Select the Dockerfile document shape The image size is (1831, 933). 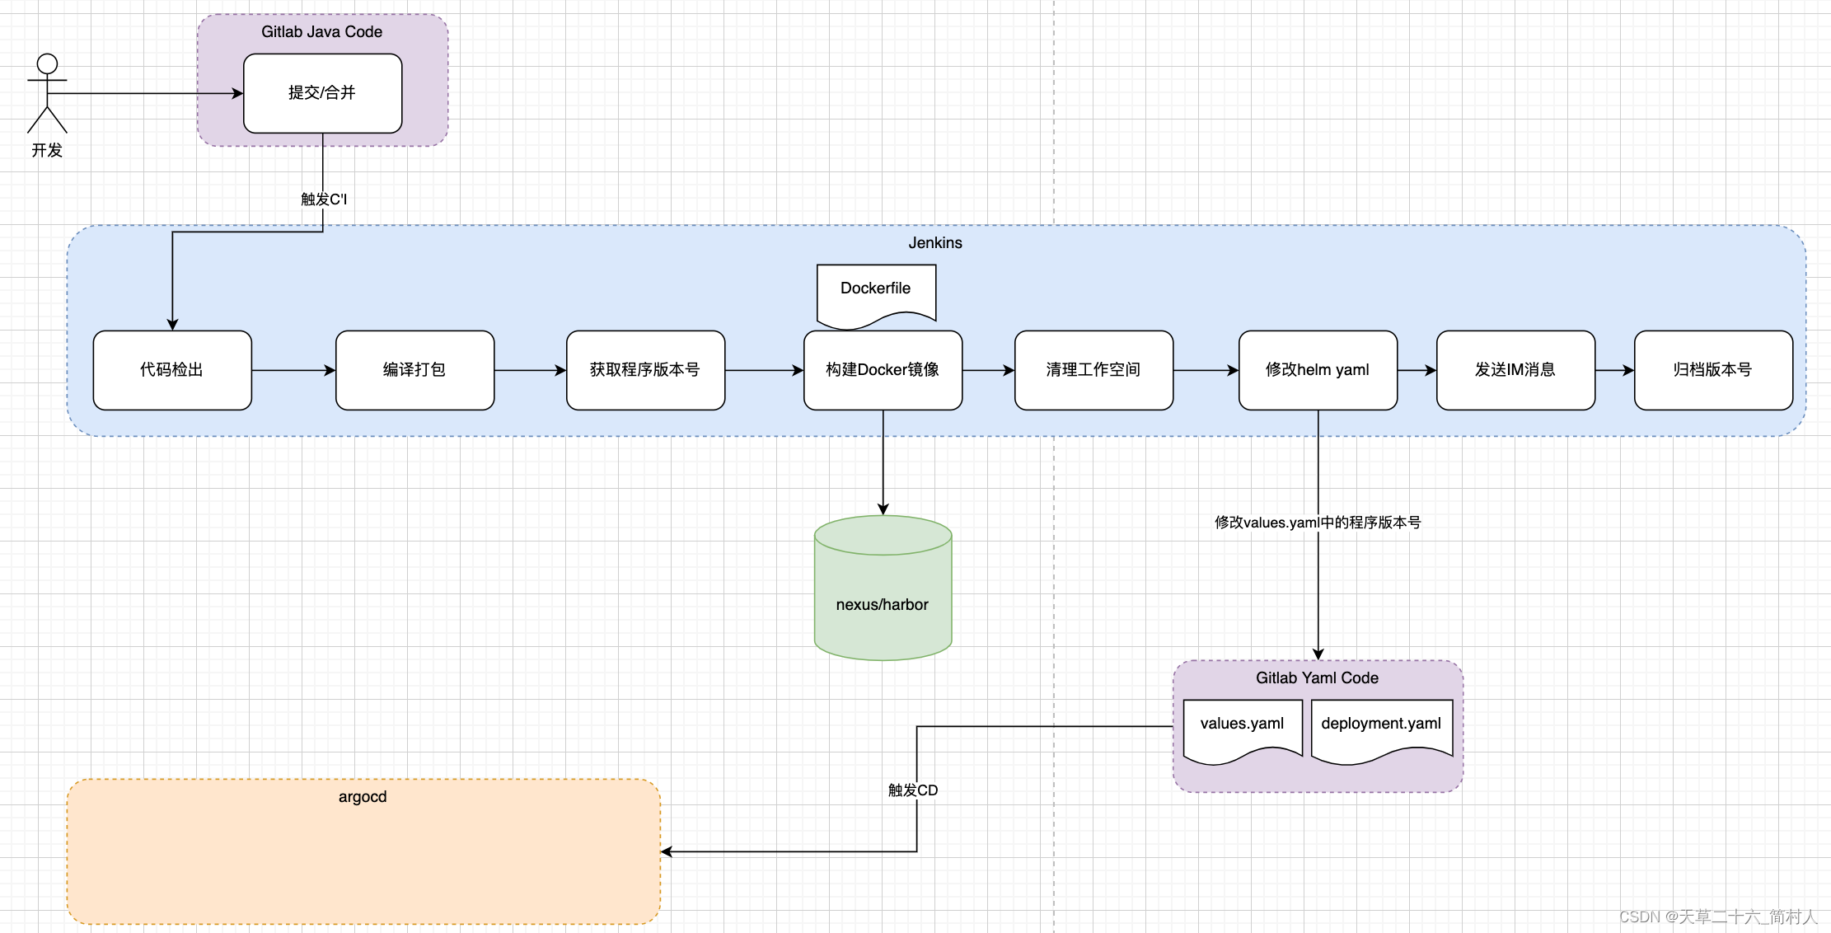pyautogui.click(x=877, y=295)
